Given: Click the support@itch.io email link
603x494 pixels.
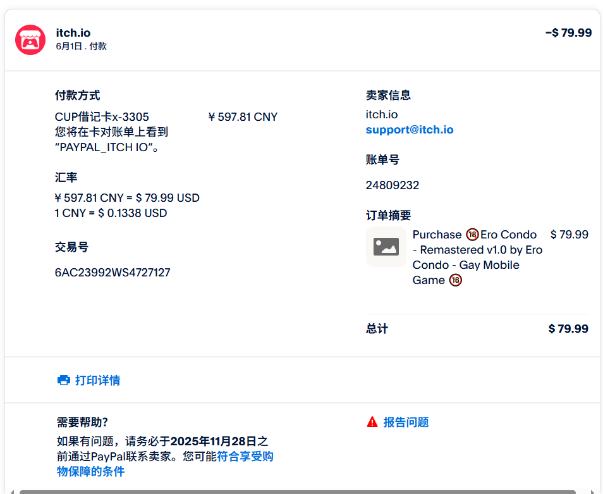Looking at the screenshot, I should [x=410, y=130].
